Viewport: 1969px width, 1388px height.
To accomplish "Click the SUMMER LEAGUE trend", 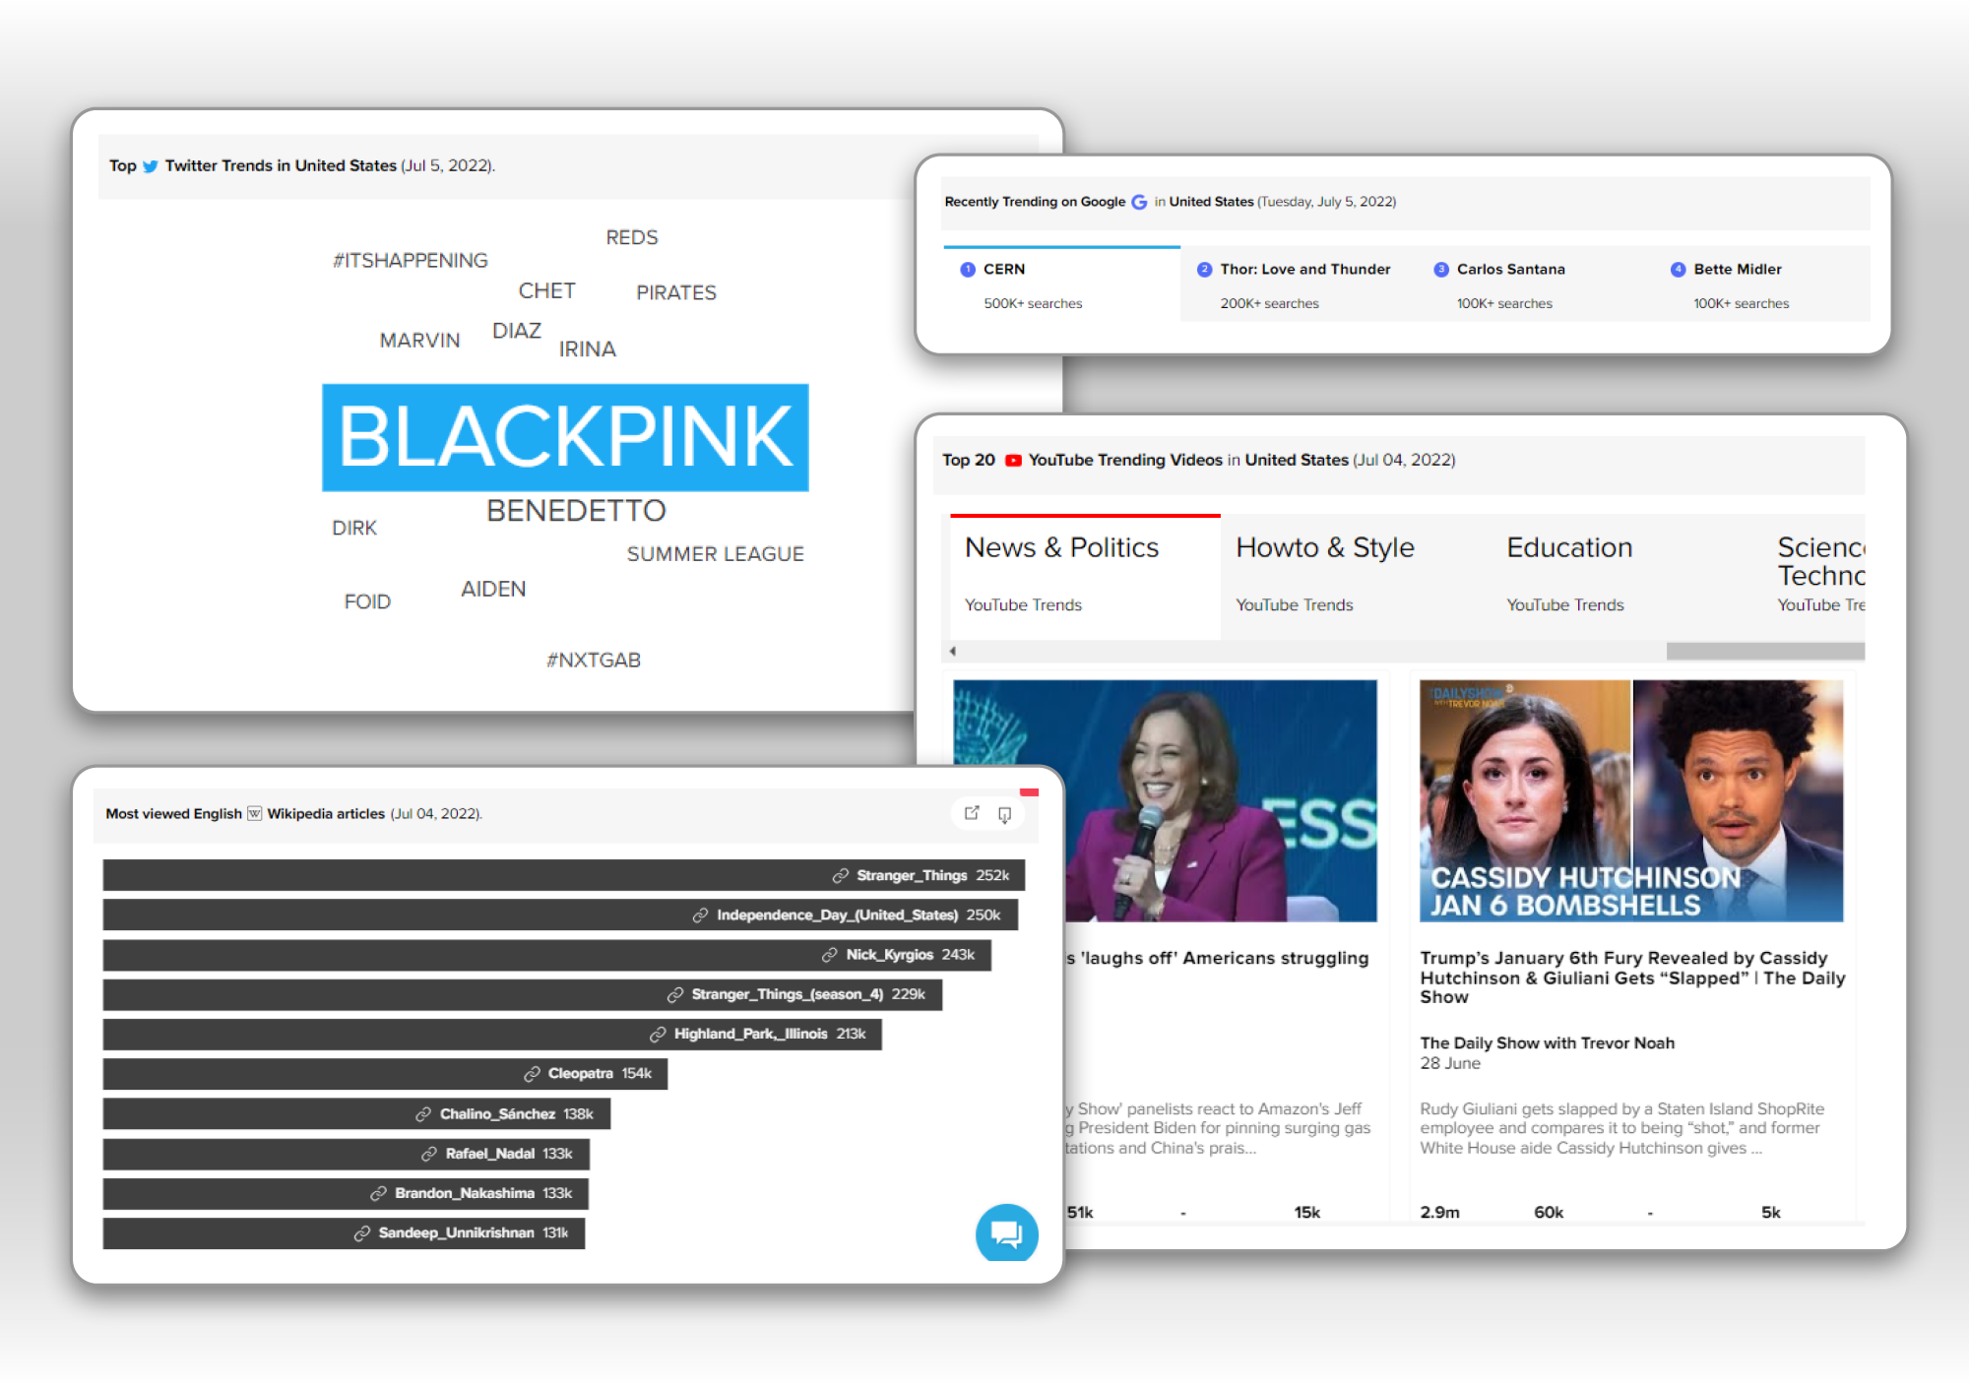I will (x=716, y=554).
